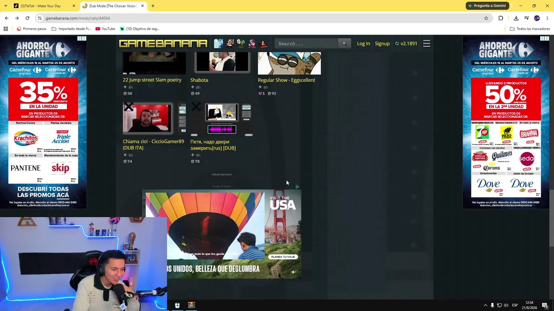Open the Primeros pasos bookmark
The width and height of the screenshot is (554, 311).
click(x=31, y=29)
